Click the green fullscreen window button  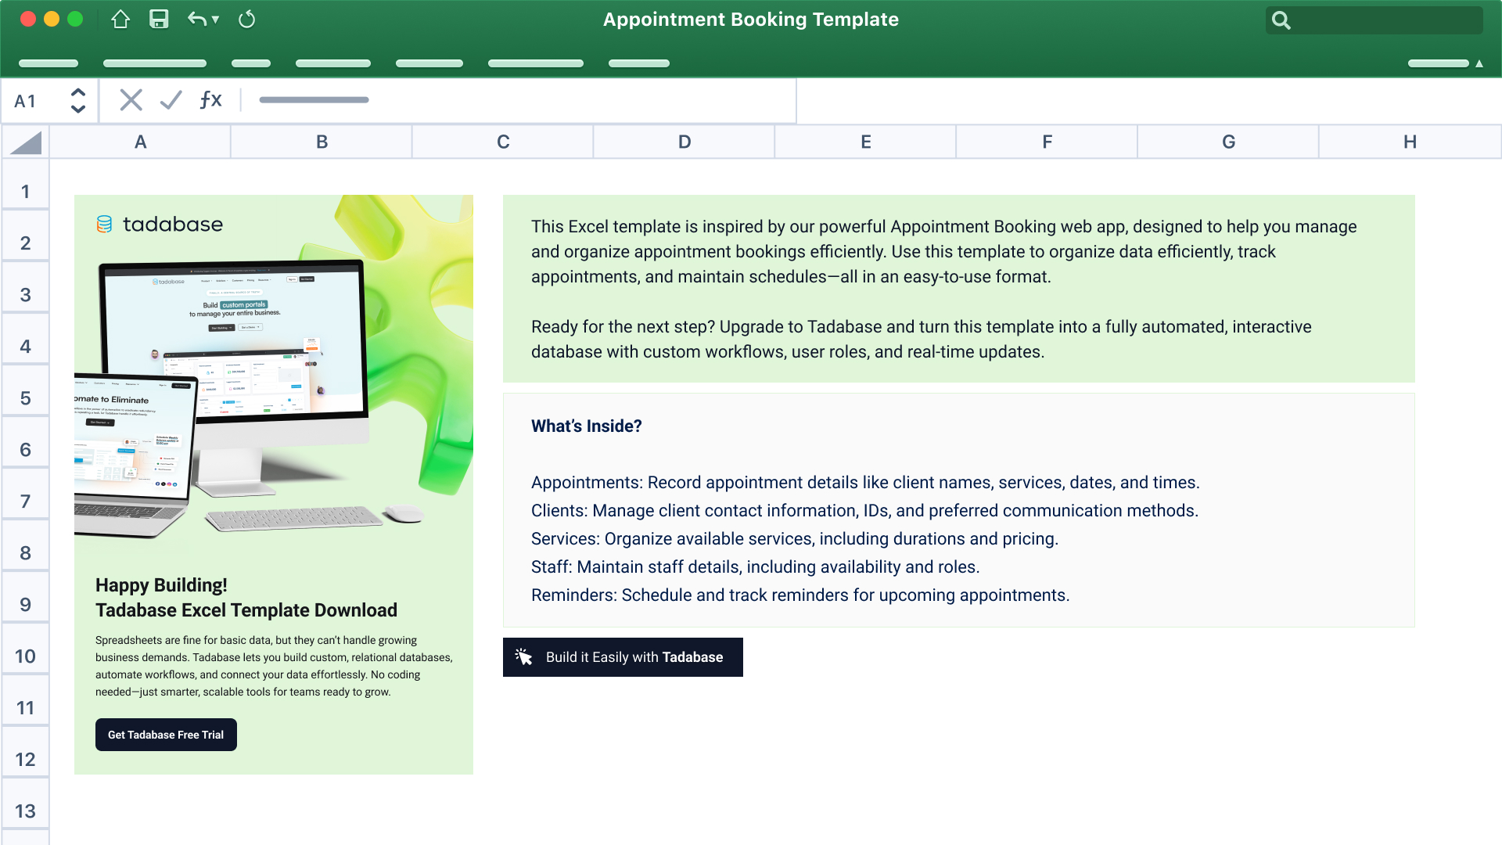(75, 20)
